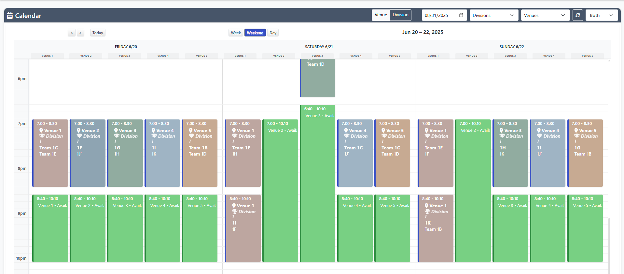Image resolution: width=624 pixels, height=274 pixels.
Task: Click the refresh icon button
Action: (577, 15)
